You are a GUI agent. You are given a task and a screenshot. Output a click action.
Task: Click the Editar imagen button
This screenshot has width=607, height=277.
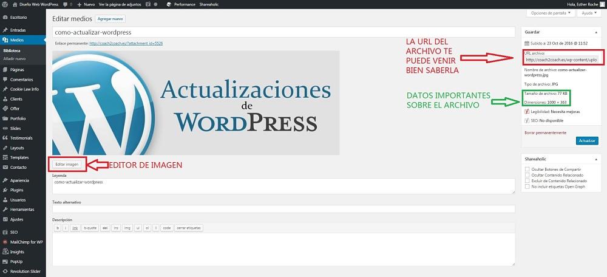[67, 164]
